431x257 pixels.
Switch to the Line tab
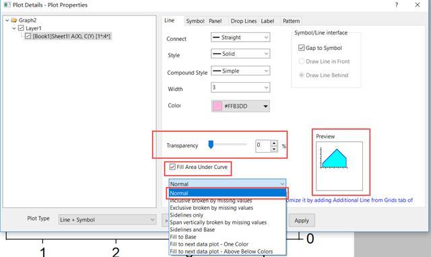pos(169,20)
